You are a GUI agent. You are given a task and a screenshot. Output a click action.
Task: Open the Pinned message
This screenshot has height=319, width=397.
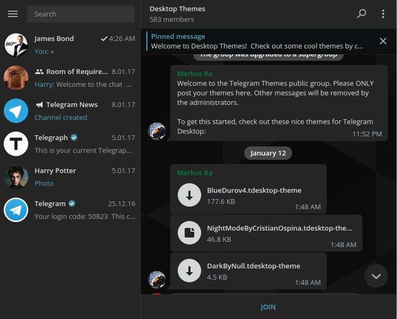[x=257, y=42]
